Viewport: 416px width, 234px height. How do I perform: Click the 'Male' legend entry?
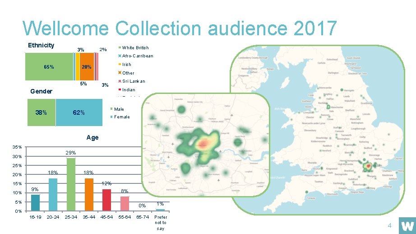coord(117,109)
